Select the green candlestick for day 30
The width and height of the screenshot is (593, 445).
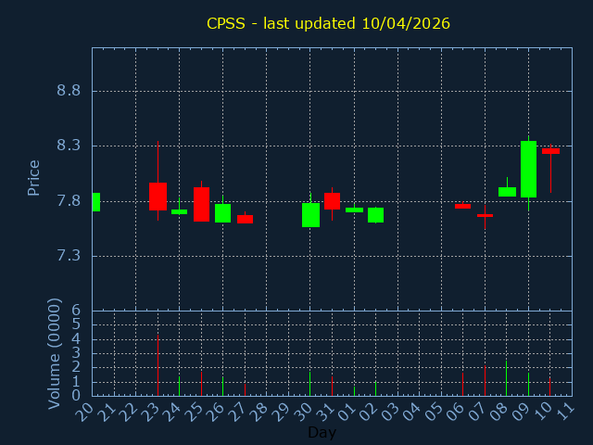311,215
